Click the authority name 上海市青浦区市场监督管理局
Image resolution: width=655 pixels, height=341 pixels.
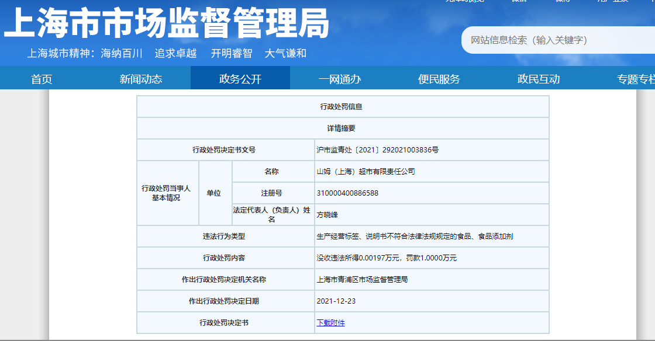(x=362, y=279)
